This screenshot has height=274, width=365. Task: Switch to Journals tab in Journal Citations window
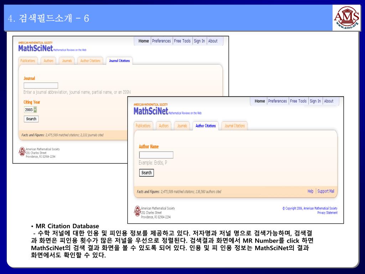[67, 61]
